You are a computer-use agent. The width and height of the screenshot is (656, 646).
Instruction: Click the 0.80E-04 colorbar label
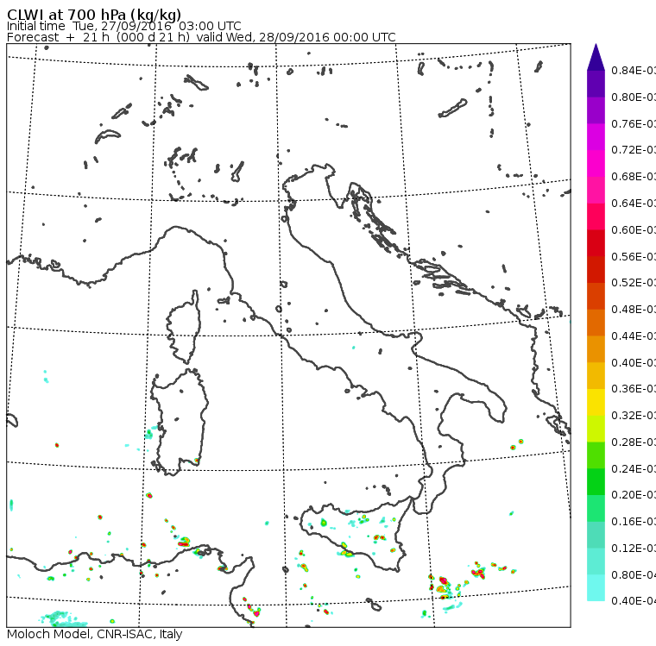pyautogui.click(x=634, y=575)
